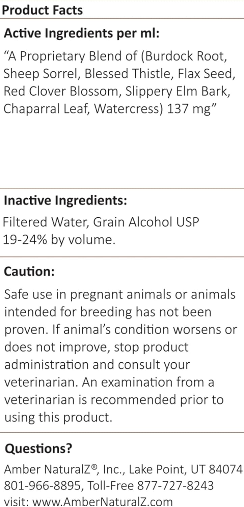The width and height of the screenshot is (244, 507).
Task: Click 'does not improve, stop product' line
Action: [96, 347]
